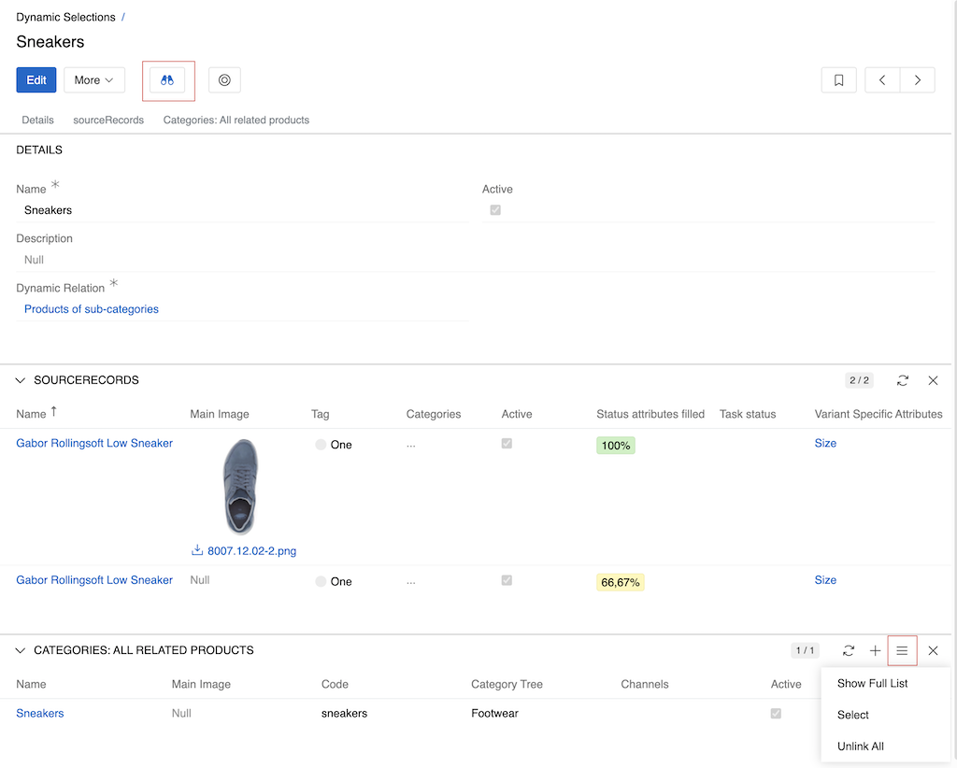Go to next record with right arrow
The height and width of the screenshot is (768, 957).
point(918,80)
